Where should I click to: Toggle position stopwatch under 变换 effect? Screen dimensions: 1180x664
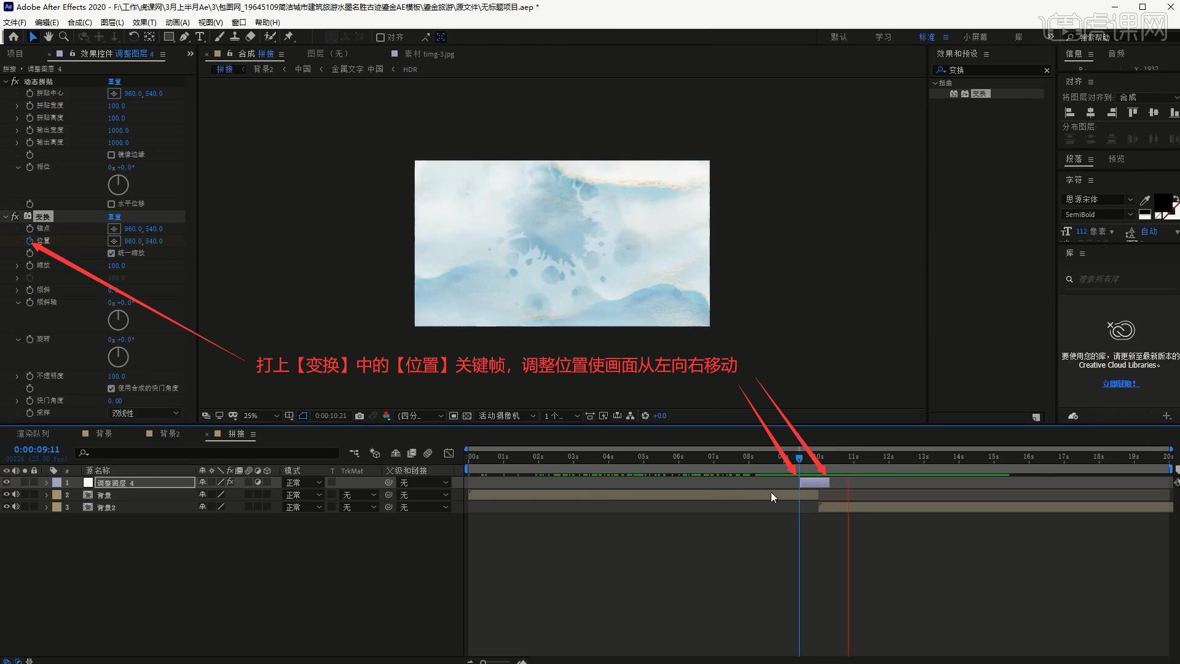point(29,241)
